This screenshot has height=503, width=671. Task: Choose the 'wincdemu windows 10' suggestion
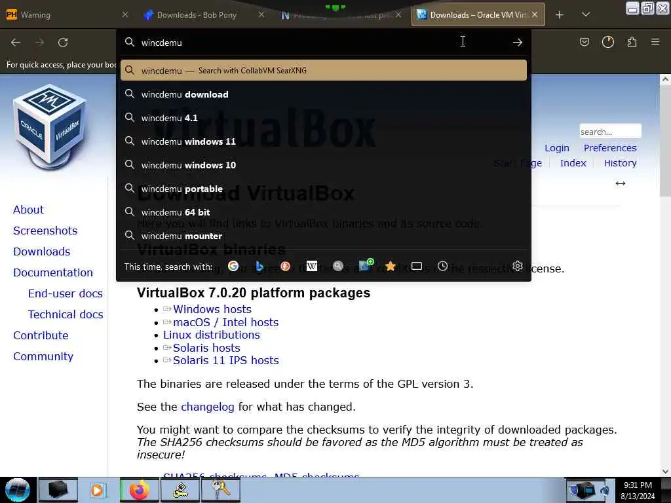point(324,164)
